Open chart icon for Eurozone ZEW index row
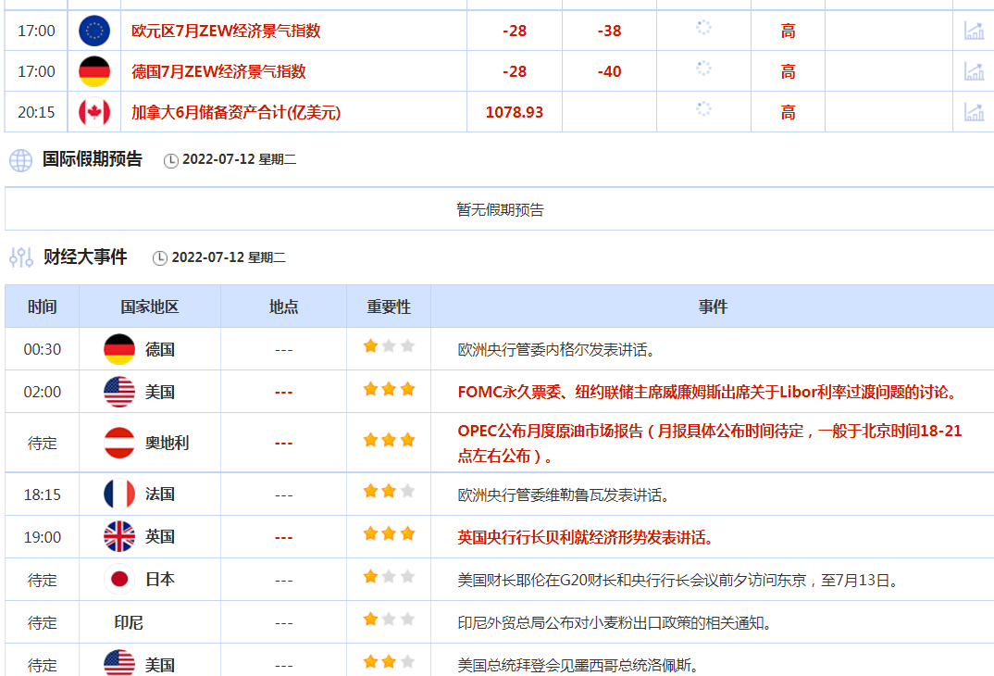The height and width of the screenshot is (676, 994). [x=974, y=31]
